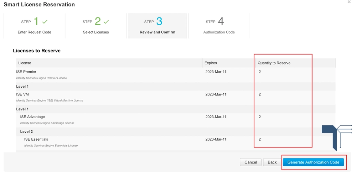Click the ISE VM reserve quantity

(260, 94)
